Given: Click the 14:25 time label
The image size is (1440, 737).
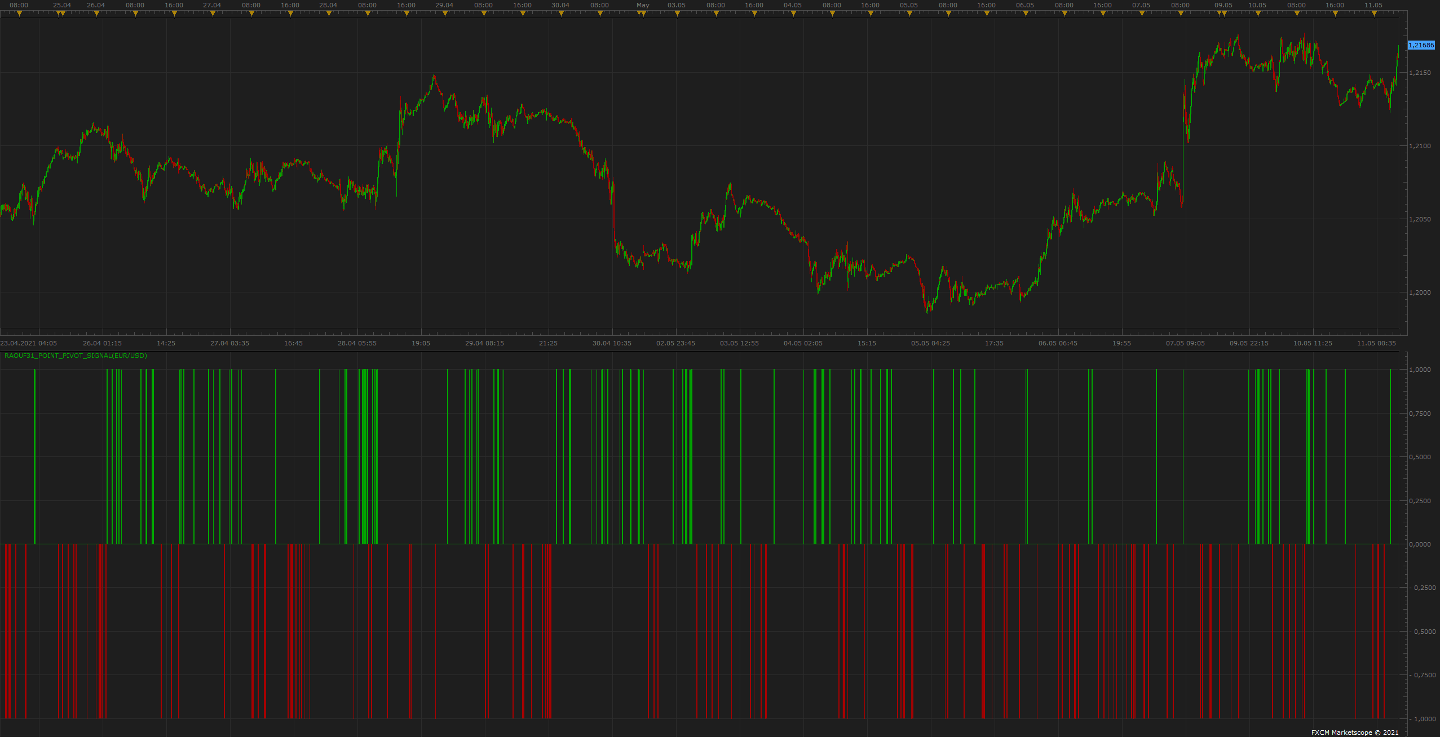Looking at the screenshot, I should pyautogui.click(x=166, y=343).
